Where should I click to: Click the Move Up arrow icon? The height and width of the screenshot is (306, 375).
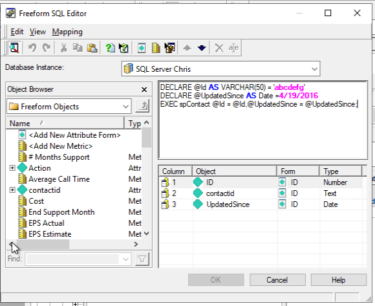tap(187, 48)
